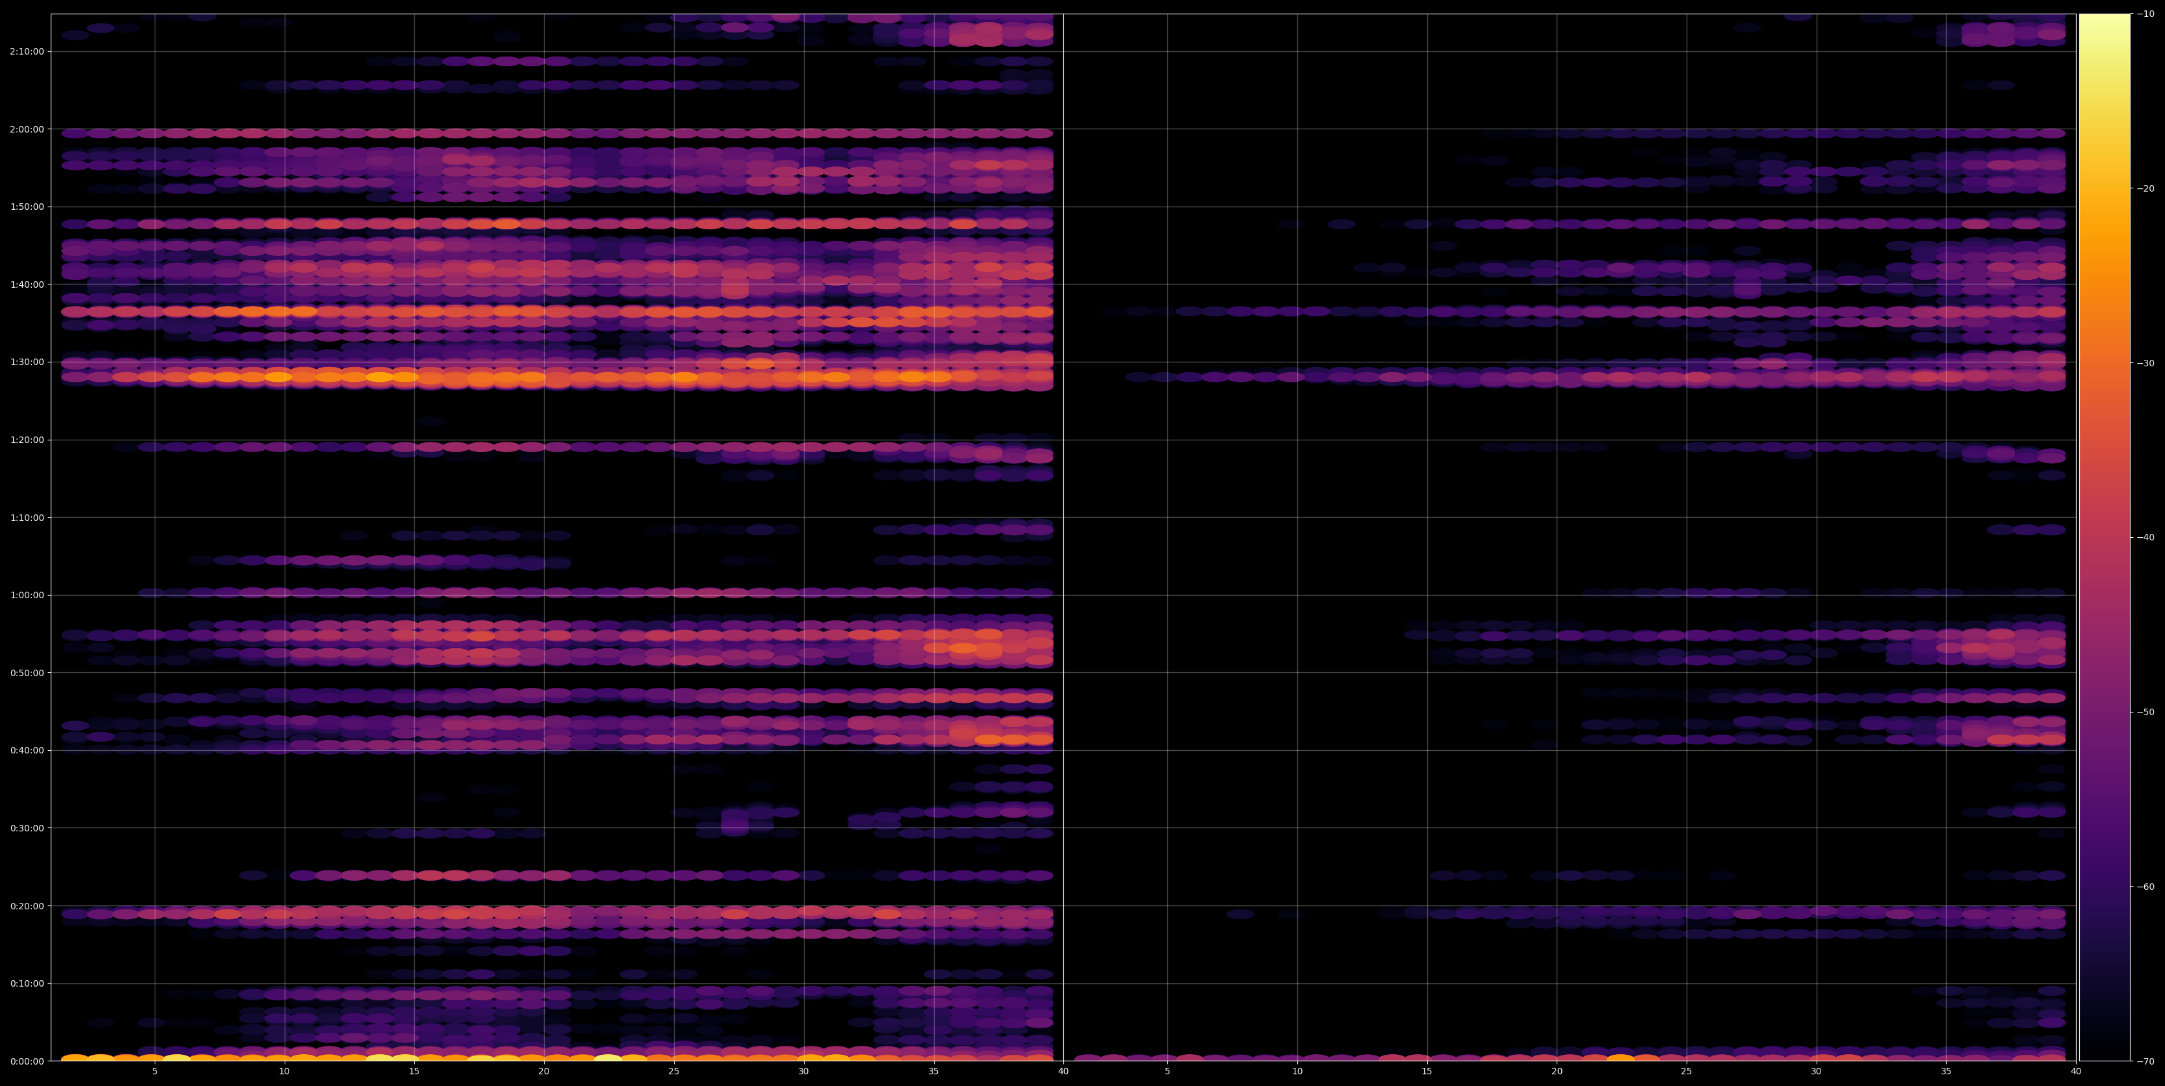Image resolution: width=2165 pixels, height=1086 pixels.
Task: Click the 0:30:00 time axis label
Action: 27,828
